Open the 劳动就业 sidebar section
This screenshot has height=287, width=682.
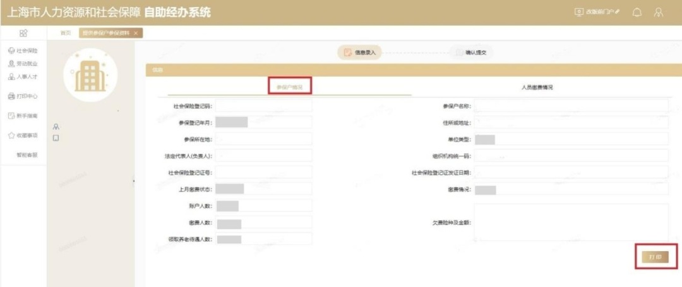tap(23, 64)
